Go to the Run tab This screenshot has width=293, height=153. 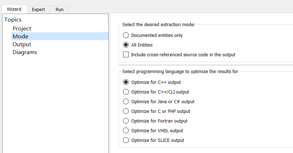click(60, 10)
